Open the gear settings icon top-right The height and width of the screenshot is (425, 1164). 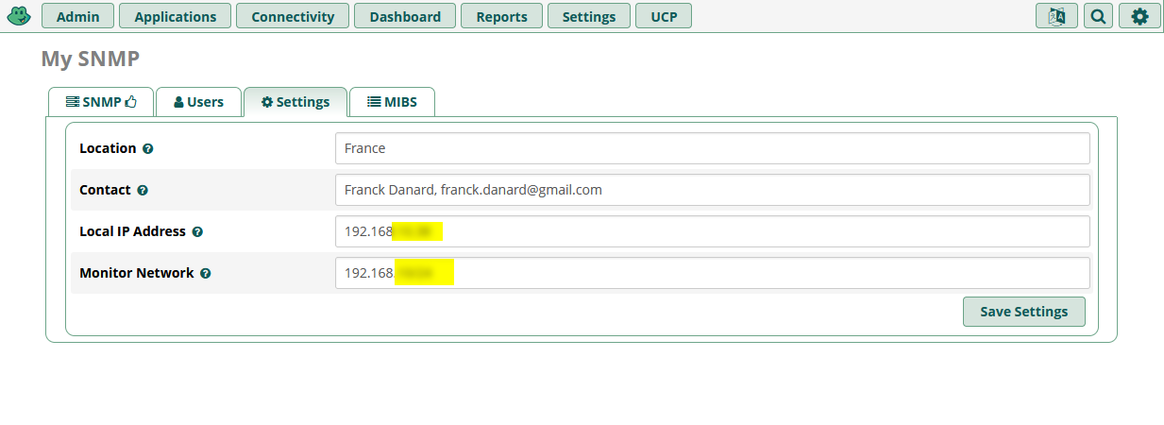[x=1139, y=16]
